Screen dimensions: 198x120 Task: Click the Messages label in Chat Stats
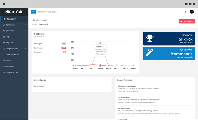38,44
